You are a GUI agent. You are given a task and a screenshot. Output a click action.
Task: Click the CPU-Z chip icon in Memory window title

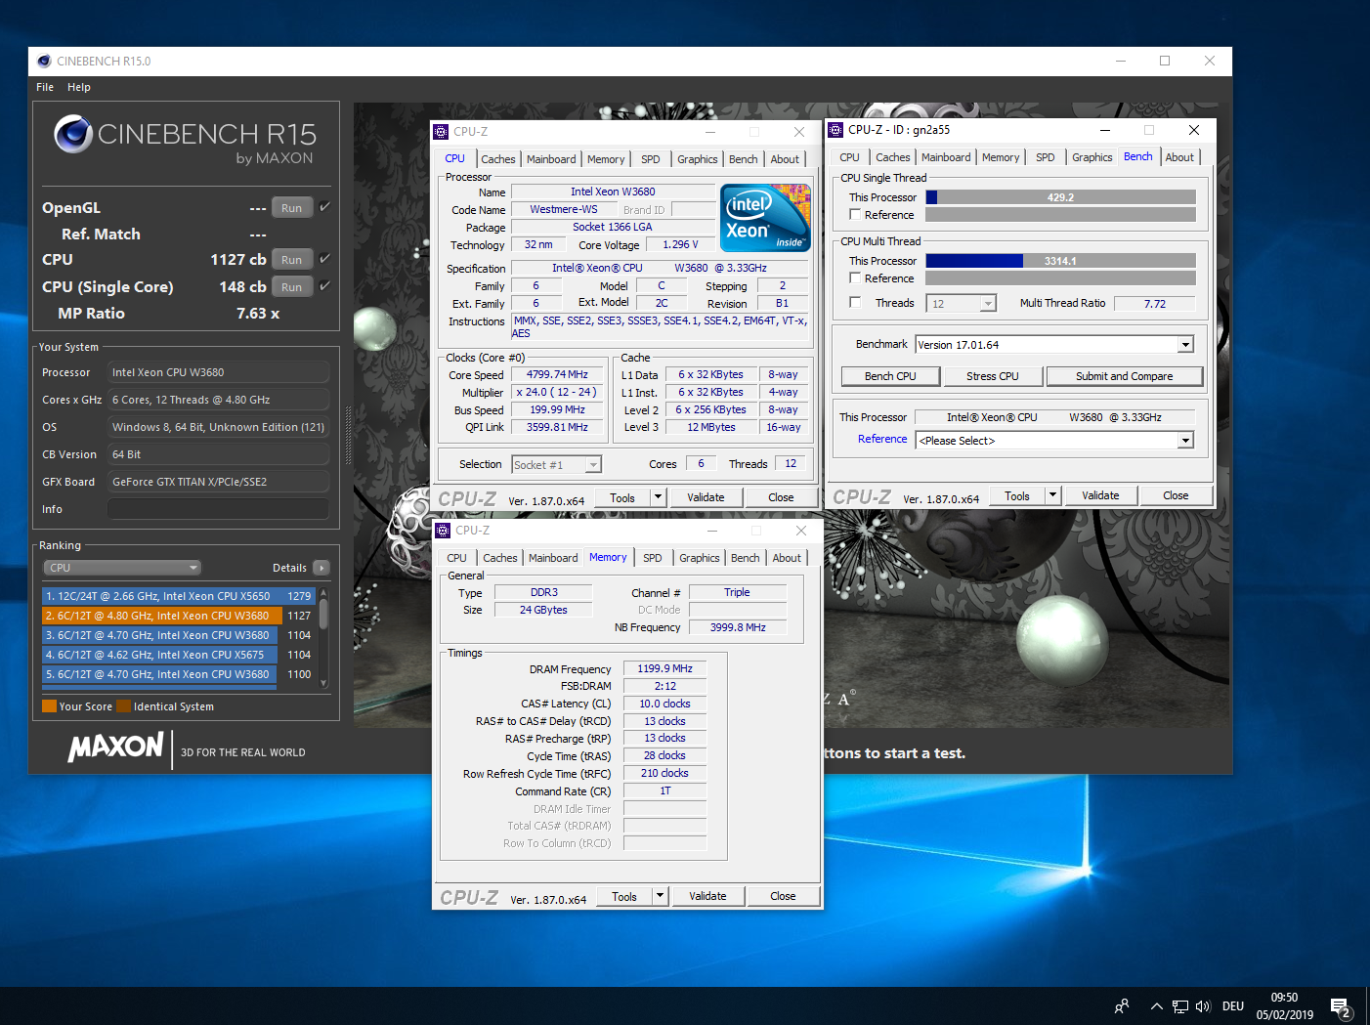[443, 531]
